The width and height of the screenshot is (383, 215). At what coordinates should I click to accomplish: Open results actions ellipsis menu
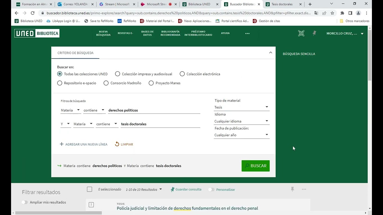tap(304, 189)
